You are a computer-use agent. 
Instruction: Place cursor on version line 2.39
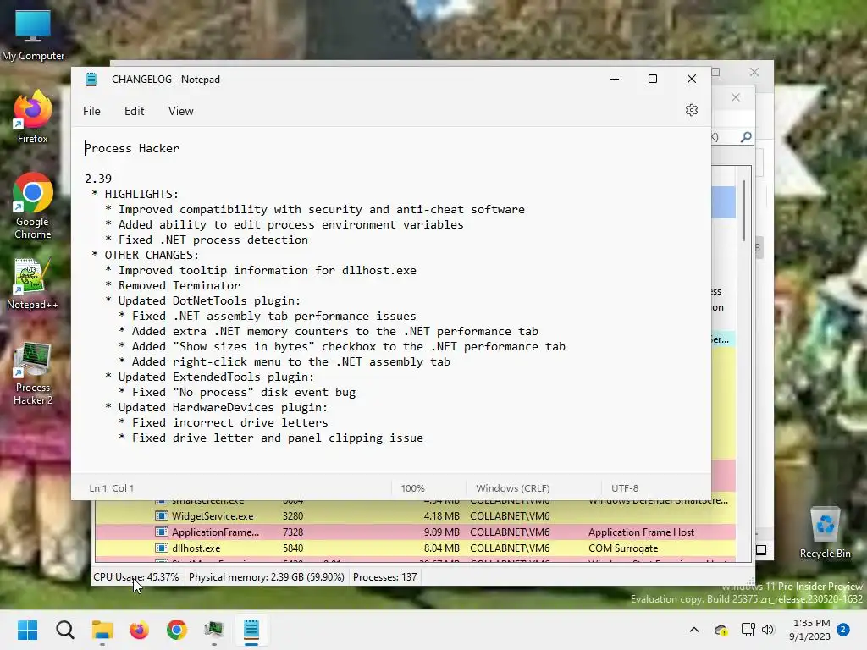[x=98, y=179]
